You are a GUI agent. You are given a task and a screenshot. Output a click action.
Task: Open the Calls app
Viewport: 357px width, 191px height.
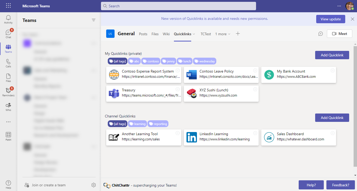(8, 63)
